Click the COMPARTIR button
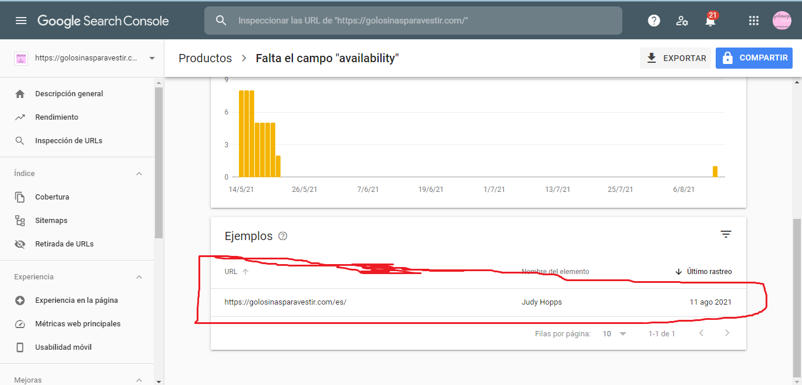 754,58
